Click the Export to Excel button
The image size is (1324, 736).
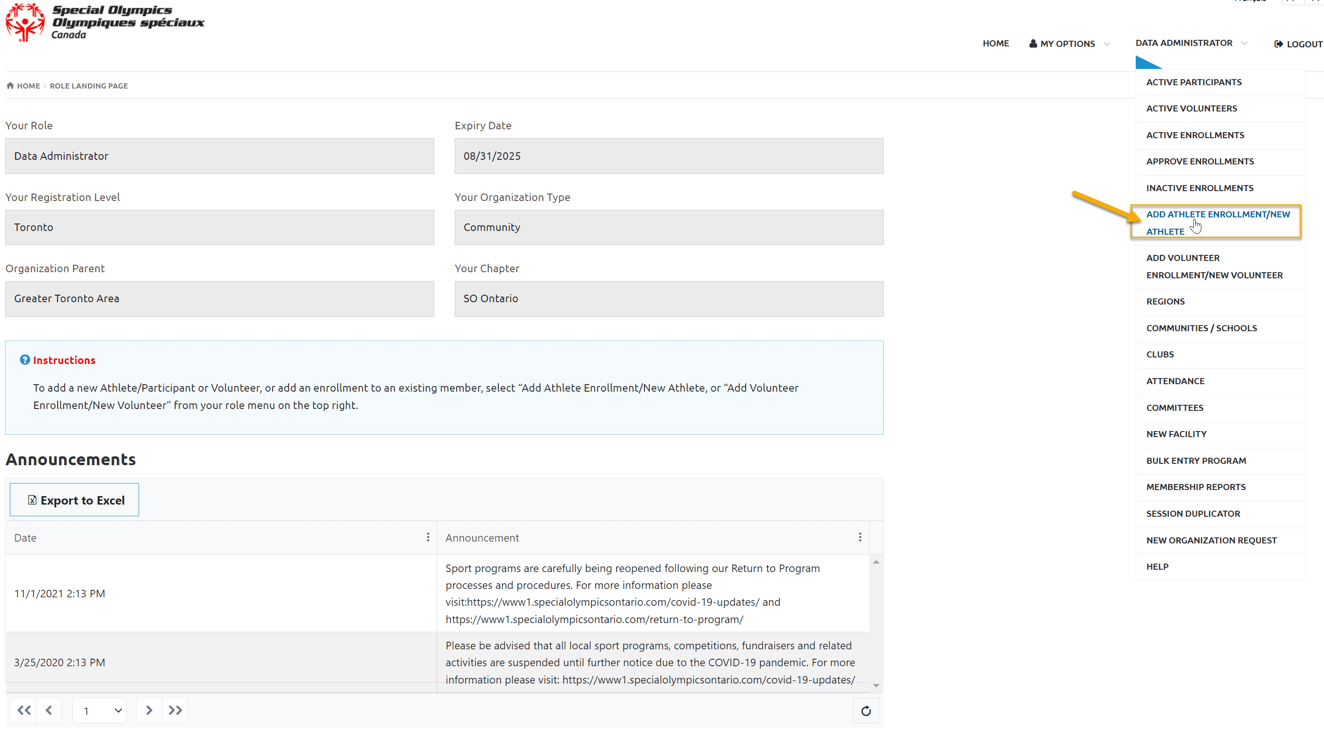click(x=74, y=499)
